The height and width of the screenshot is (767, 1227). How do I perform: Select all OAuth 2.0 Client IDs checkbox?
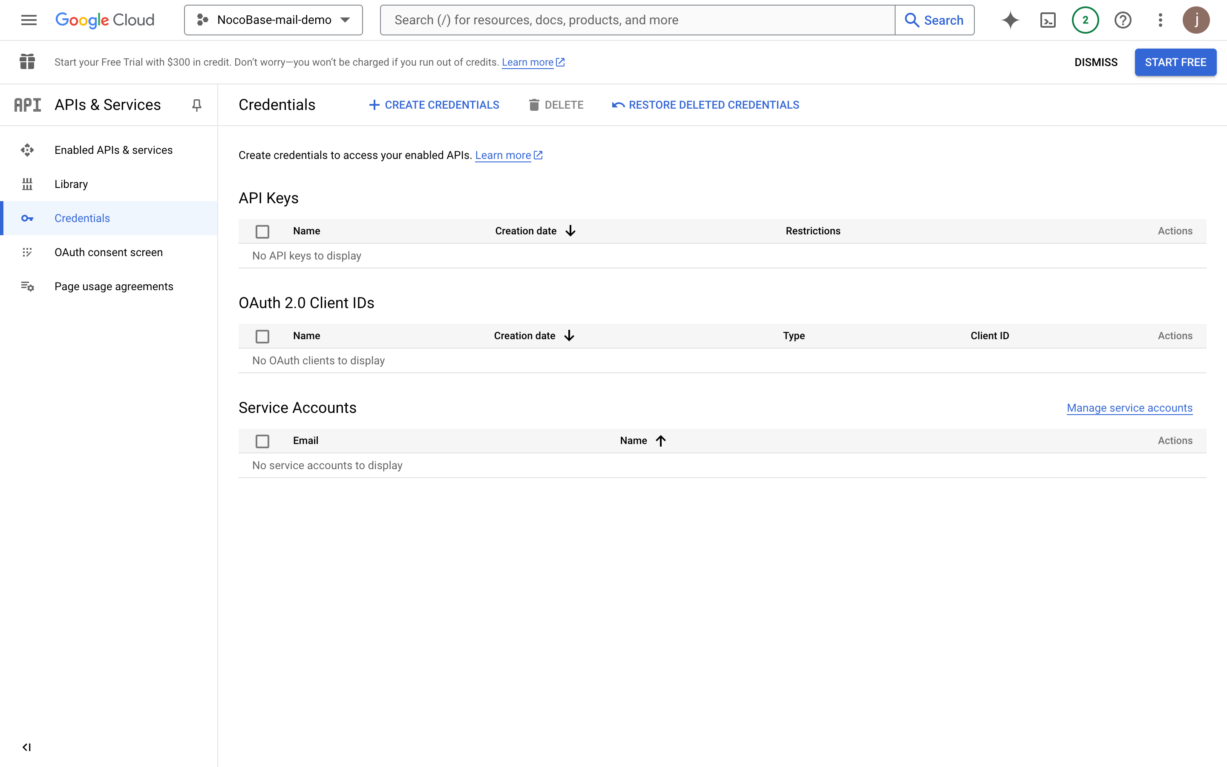click(x=262, y=336)
